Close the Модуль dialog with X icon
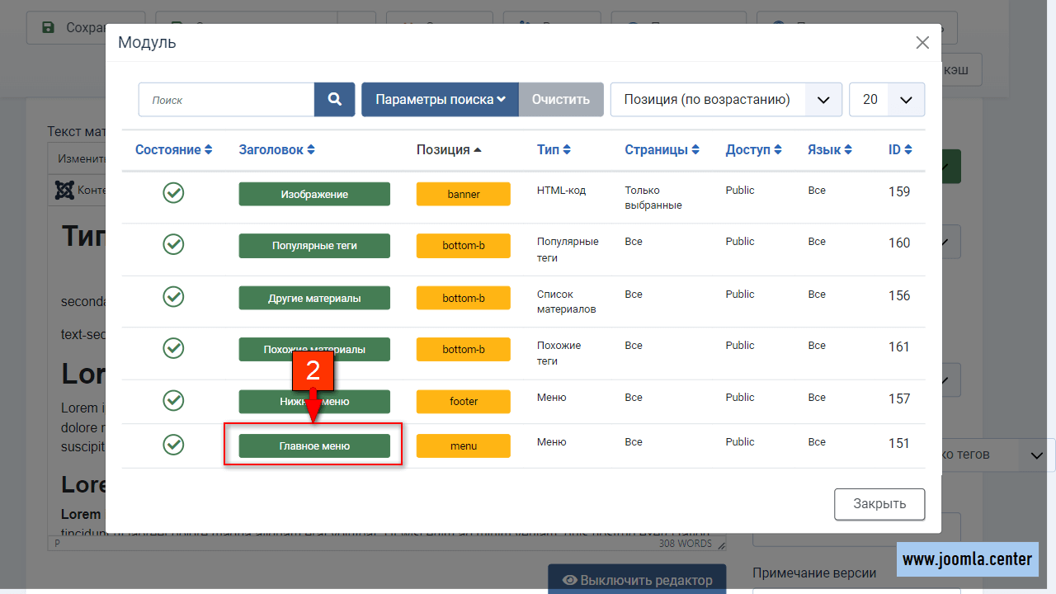This screenshot has width=1056, height=594. [x=922, y=43]
